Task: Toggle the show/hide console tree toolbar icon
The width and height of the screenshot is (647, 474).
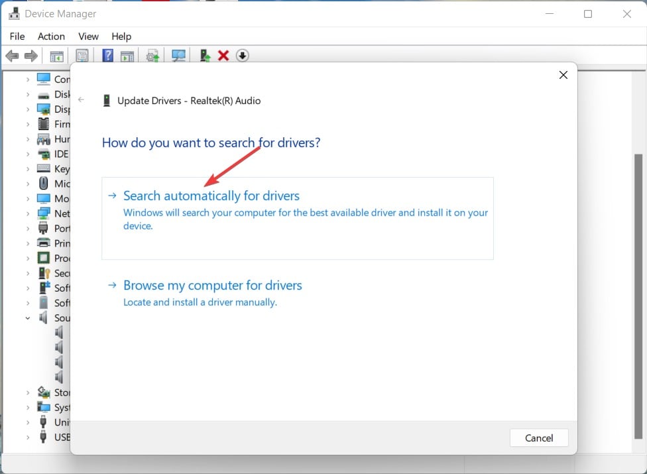Action: click(56, 56)
